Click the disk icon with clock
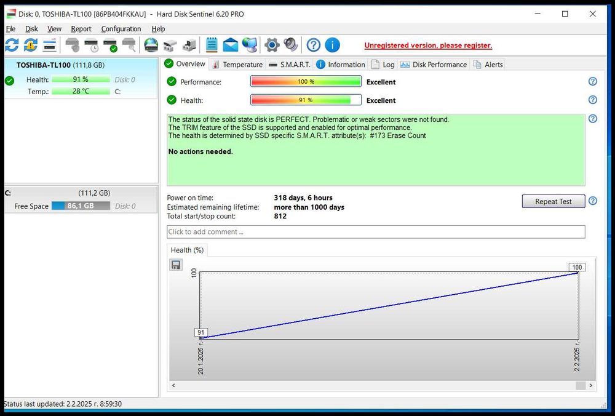This screenshot has width=615, height=416. 92,45
